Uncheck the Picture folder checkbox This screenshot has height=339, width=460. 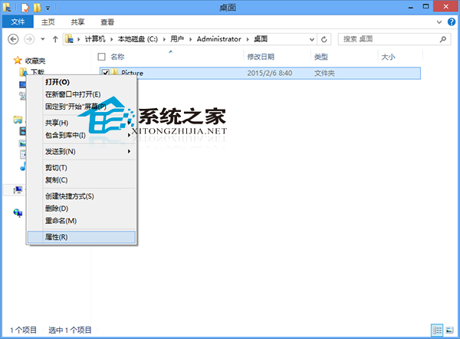tap(105, 73)
